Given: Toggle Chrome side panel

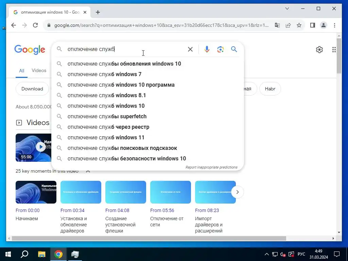Looking at the screenshot, I should (313, 25).
